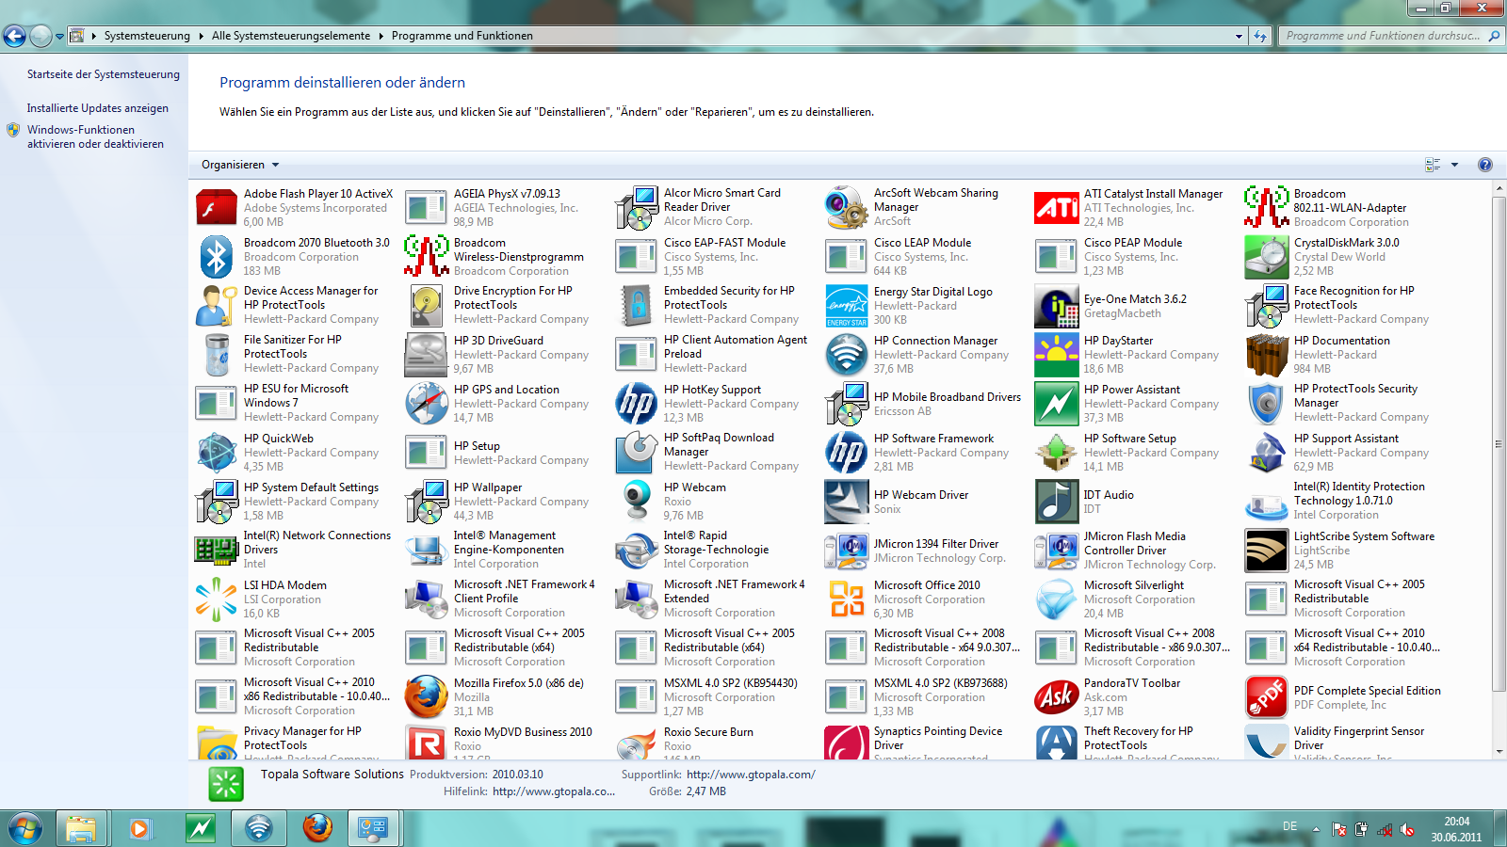Viewport: 1507px width, 847px height.
Task: Expand the view options dropdown arrow
Action: pos(1454,165)
